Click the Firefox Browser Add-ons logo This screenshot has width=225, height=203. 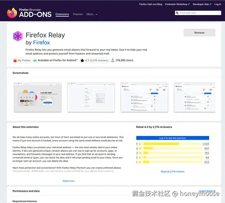[29, 13]
